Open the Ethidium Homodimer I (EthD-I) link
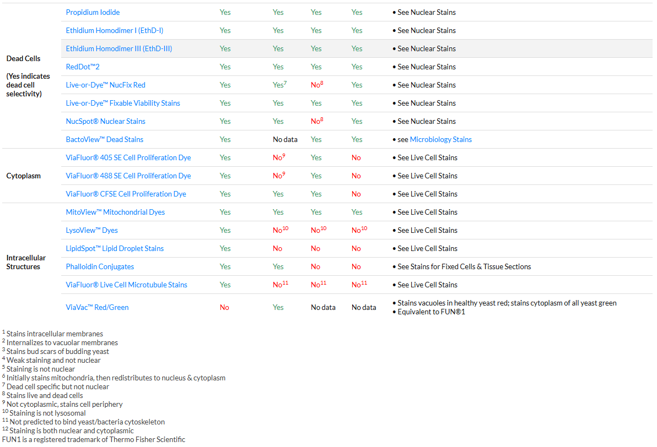This screenshot has width=657, height=447. coord(115,31)
